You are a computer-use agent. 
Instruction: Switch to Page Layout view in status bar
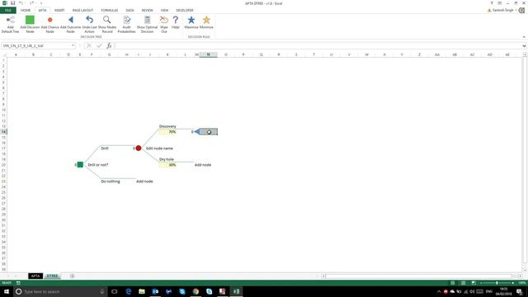[463, 283]
